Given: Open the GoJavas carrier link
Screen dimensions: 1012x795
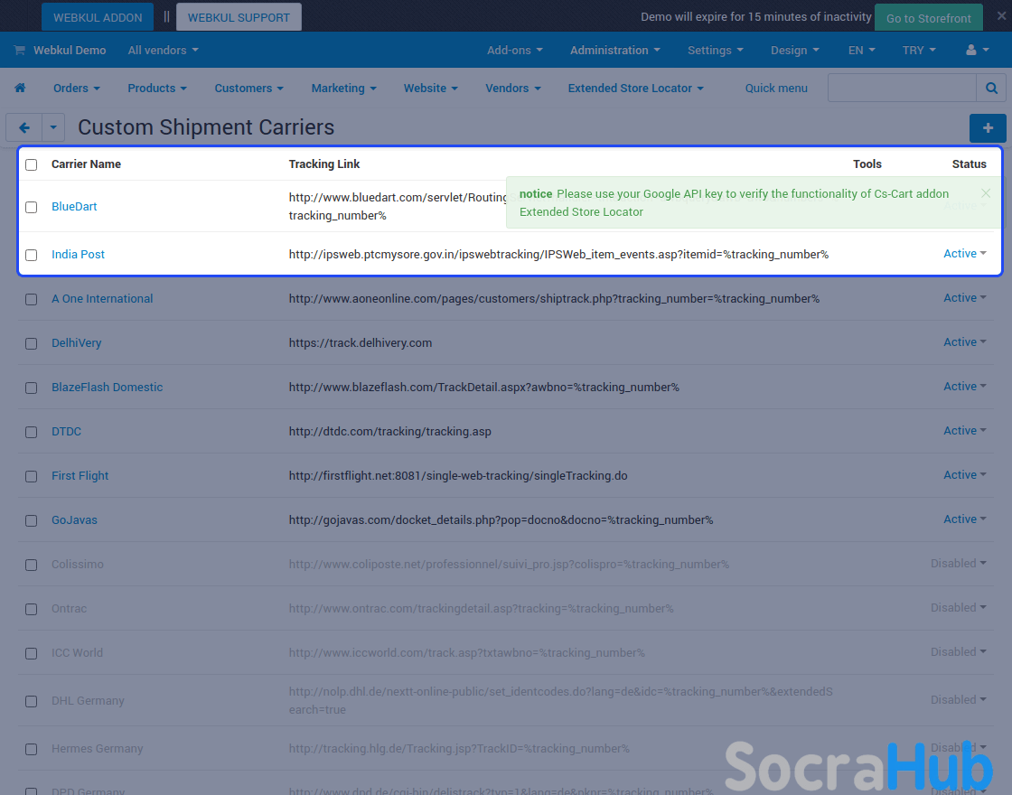Looking at the screenshot, I should click(x=74, y=519).
